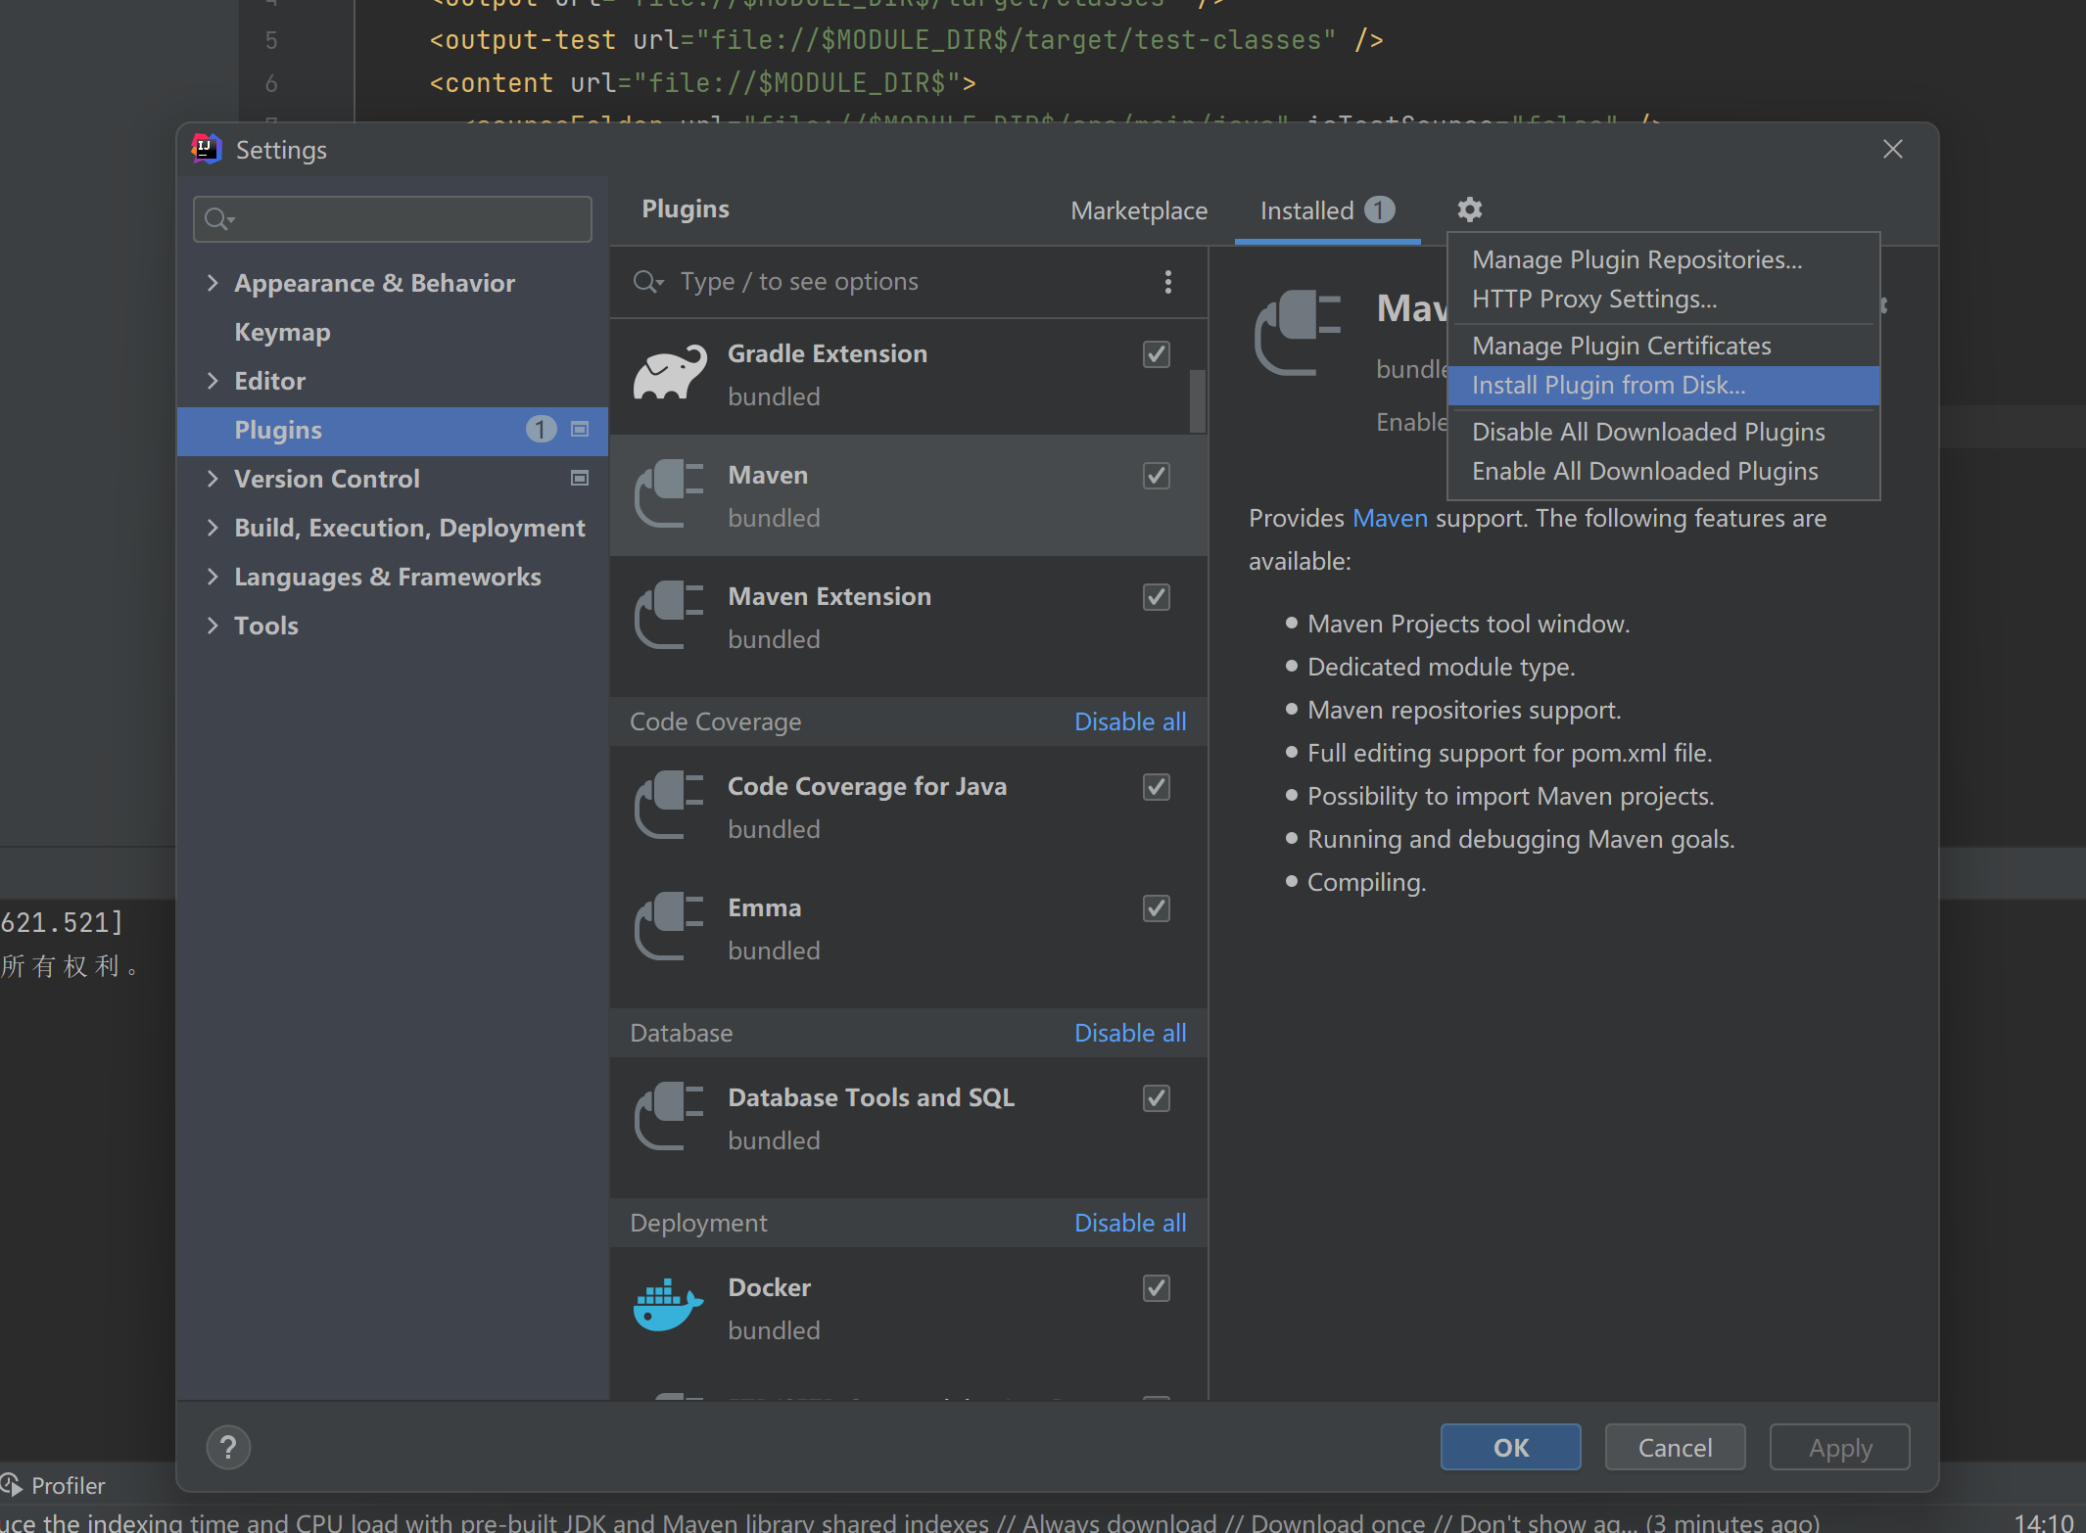Click the search magnifier in plugin filter field
Image resolution: width=2086 pixels, height=1533 pixels.
[x=647, y=282]
